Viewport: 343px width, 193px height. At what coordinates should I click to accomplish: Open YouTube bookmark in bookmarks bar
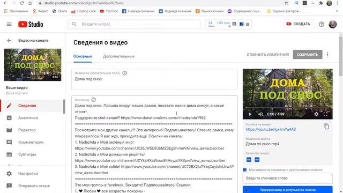tap(109, 11)
